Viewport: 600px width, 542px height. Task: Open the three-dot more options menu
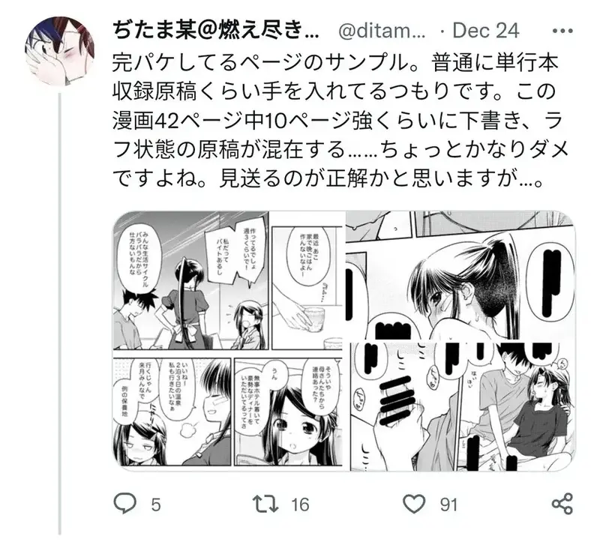[562, 31]
